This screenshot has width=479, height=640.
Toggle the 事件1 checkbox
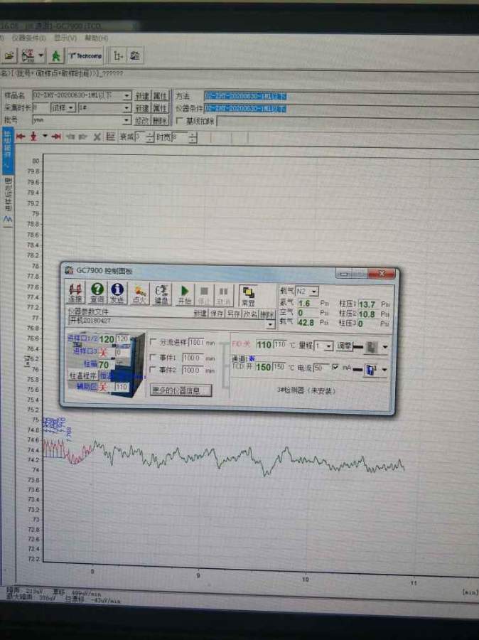click(x=154, y=356)
